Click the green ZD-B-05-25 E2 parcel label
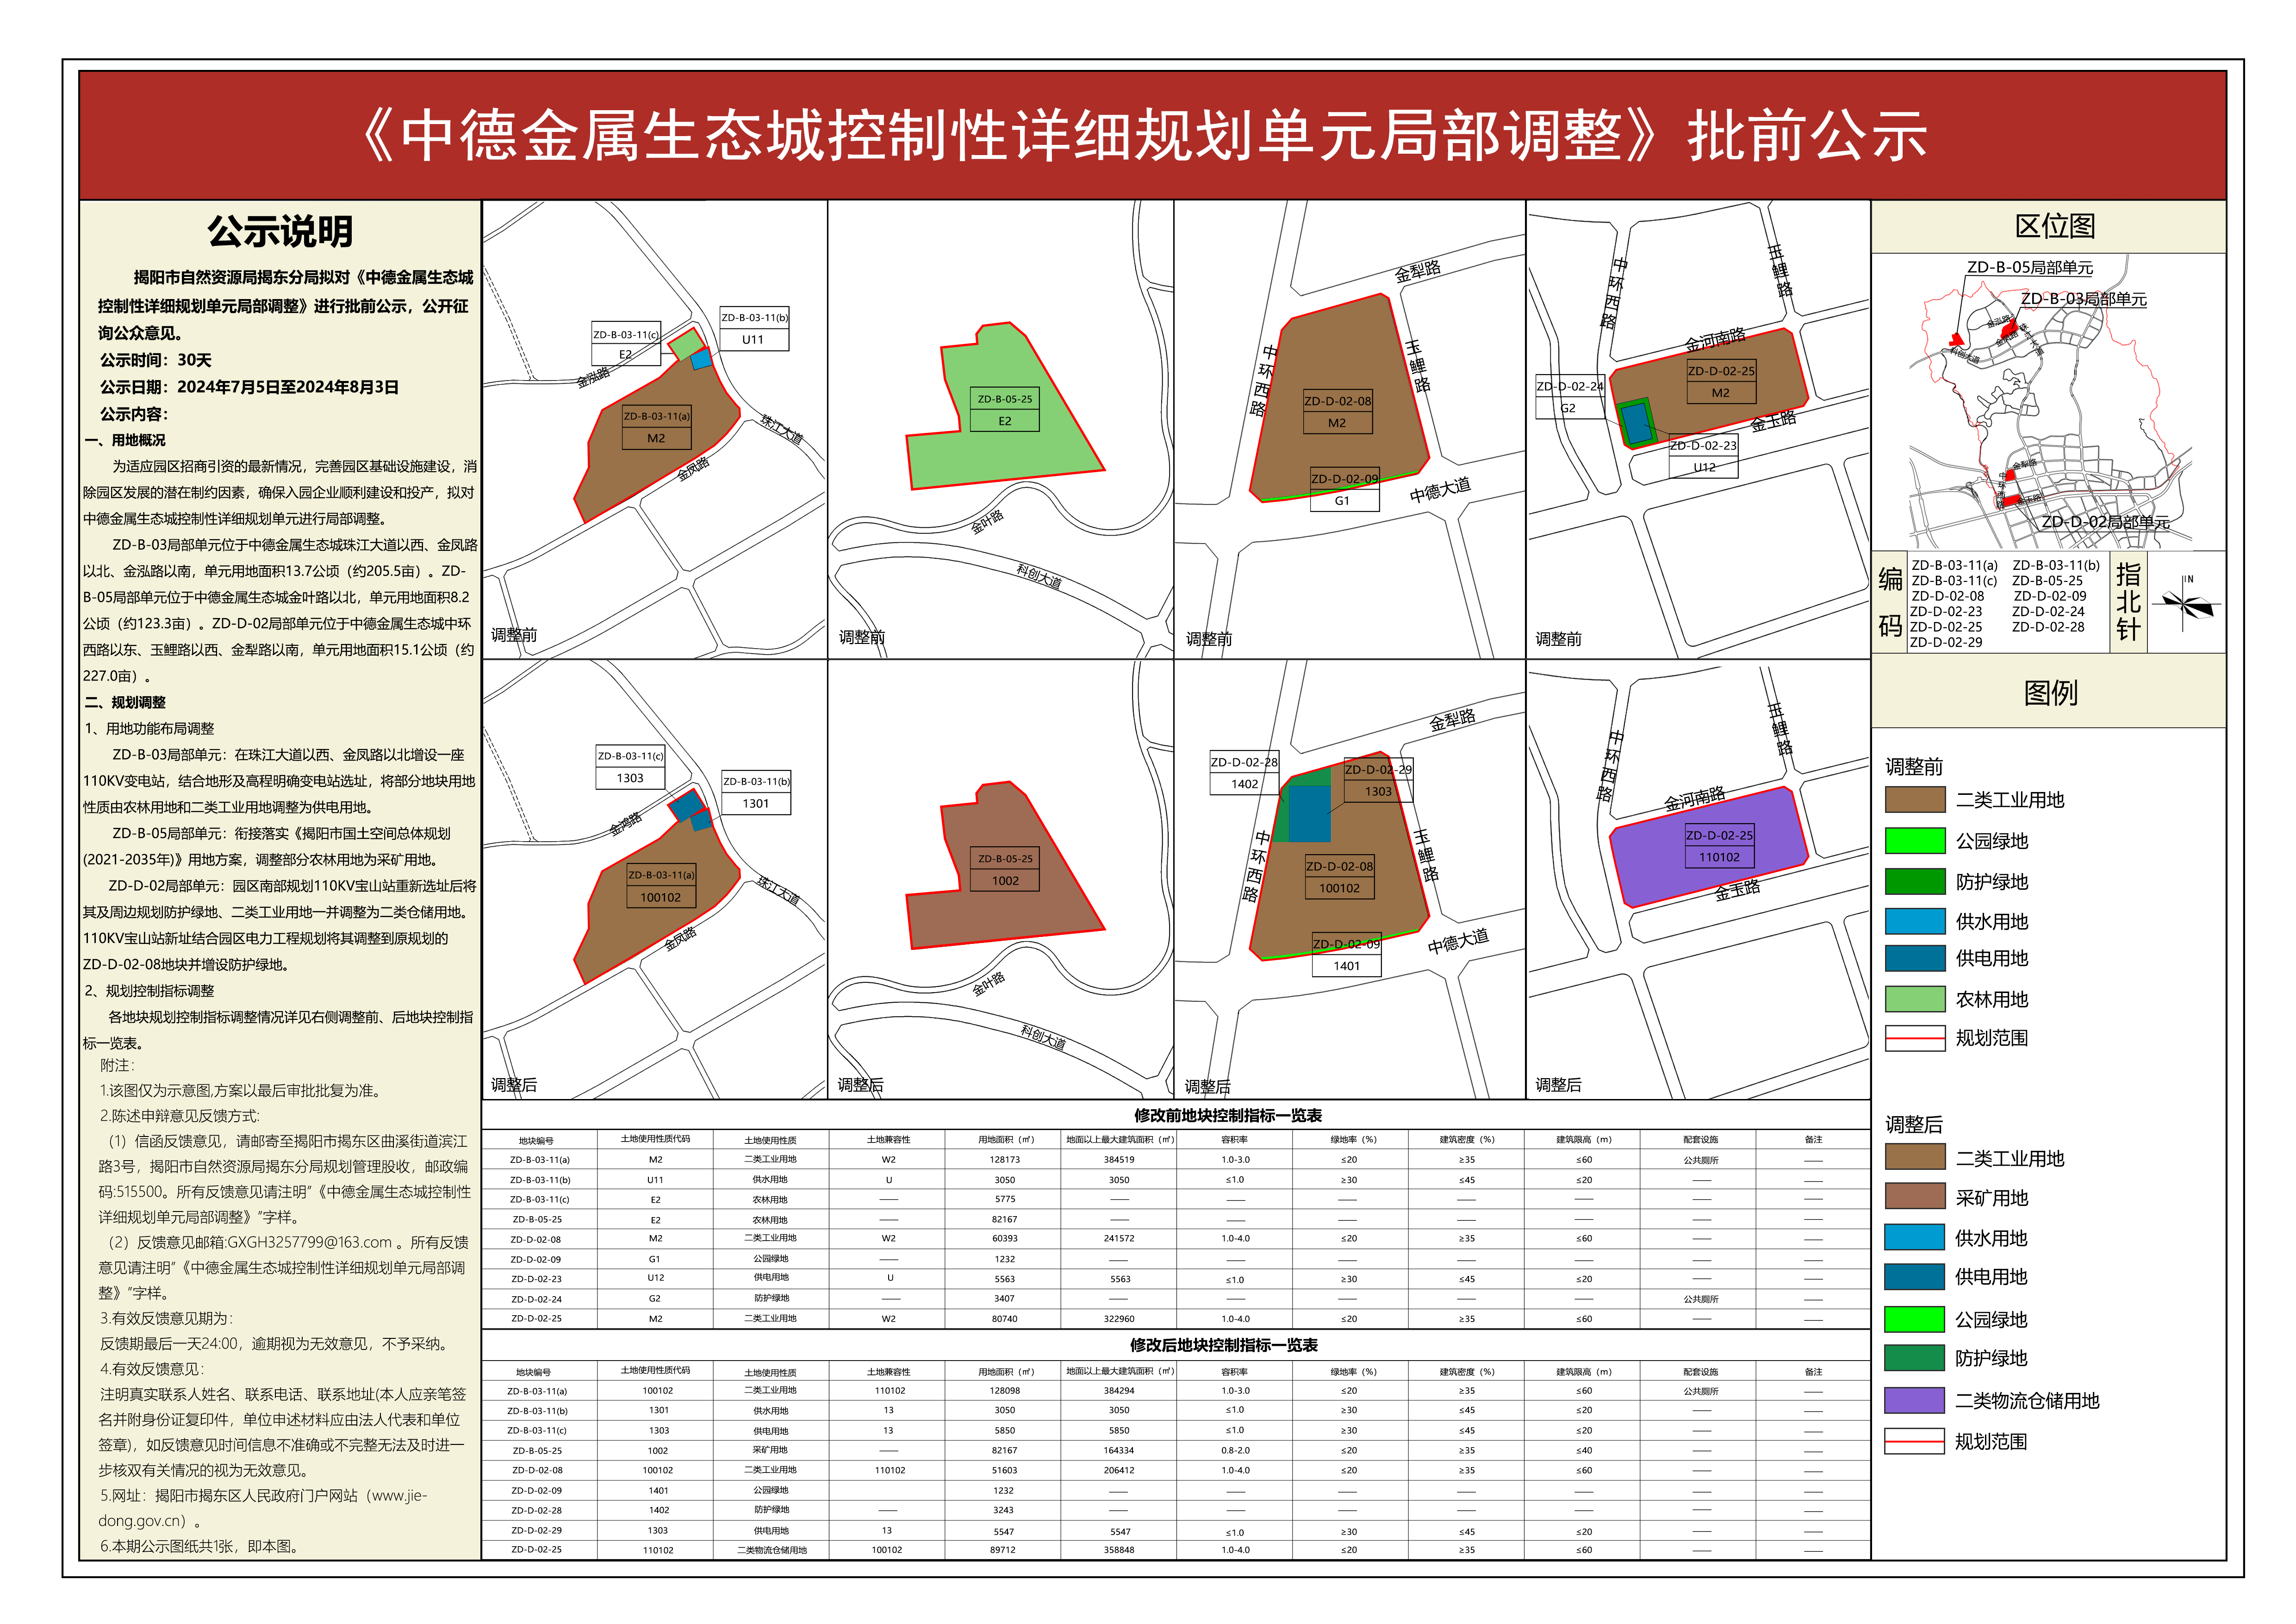Screen dimensions: 2296x1624 [1005, 410]
